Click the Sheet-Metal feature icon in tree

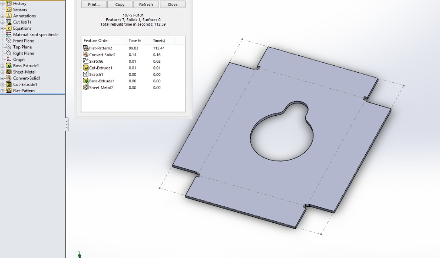[9, 72]
